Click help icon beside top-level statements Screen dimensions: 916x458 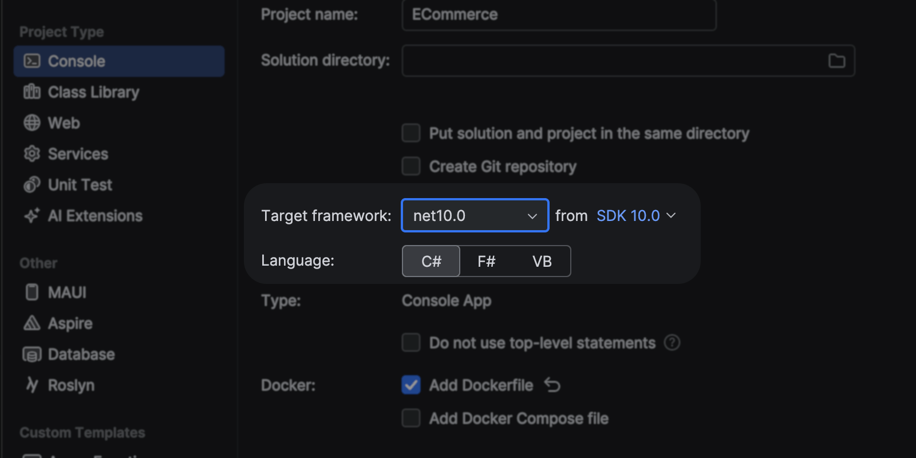672,342
